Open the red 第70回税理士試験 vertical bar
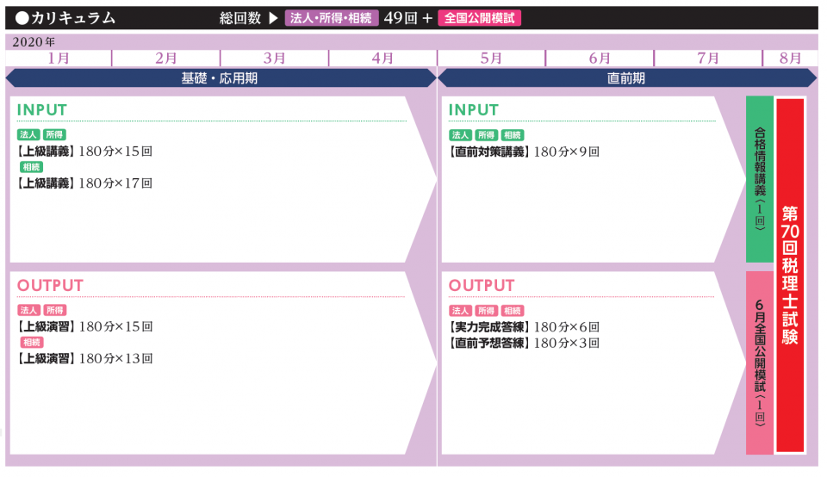This screenshot has height=477, width=827. (790, 275)
